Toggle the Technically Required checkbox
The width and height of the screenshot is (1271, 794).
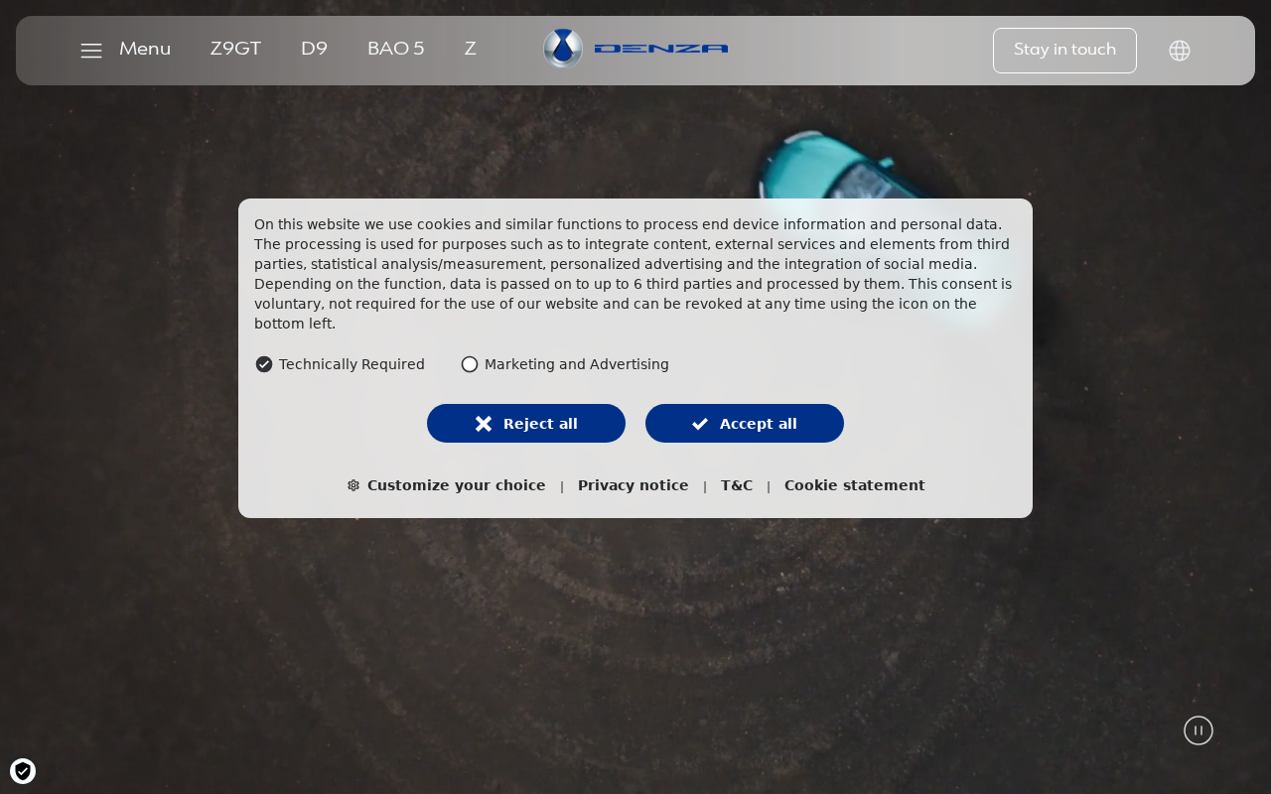tap(264, 364)
